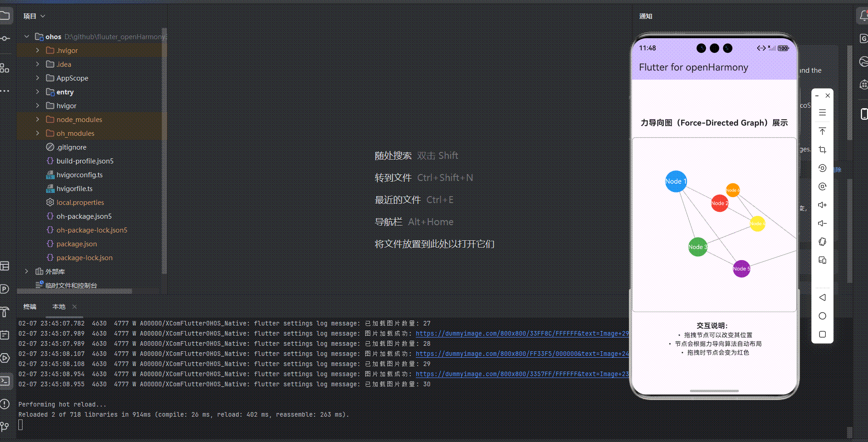Increase emulator volume
Viewport: 868px width, 442px height.
click(x=822, y=205)
